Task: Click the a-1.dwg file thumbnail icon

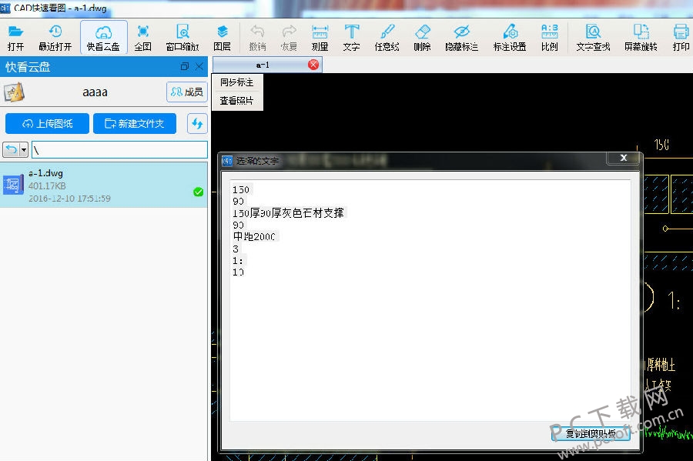Action: [13, 185]
